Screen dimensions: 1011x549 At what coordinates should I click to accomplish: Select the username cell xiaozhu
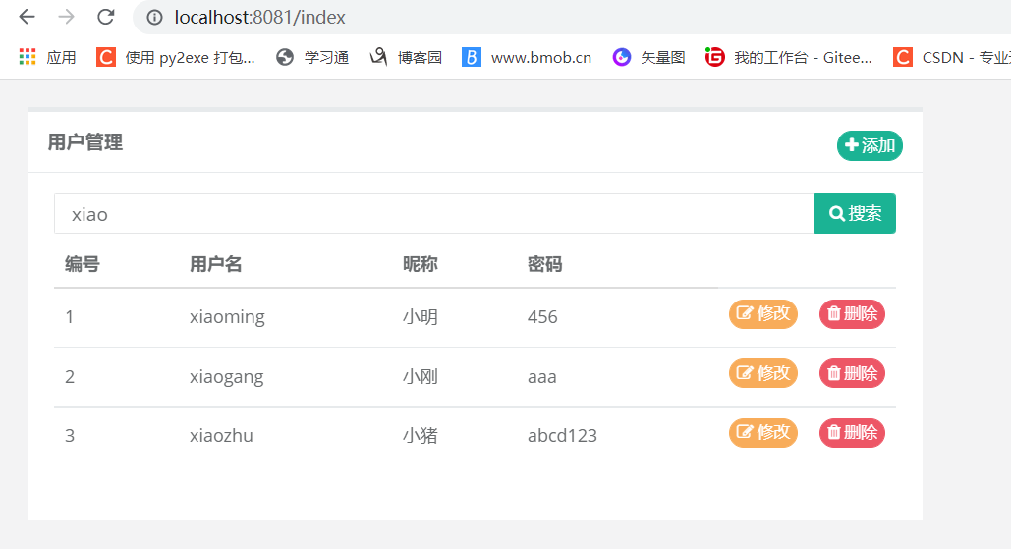point(221,436)
